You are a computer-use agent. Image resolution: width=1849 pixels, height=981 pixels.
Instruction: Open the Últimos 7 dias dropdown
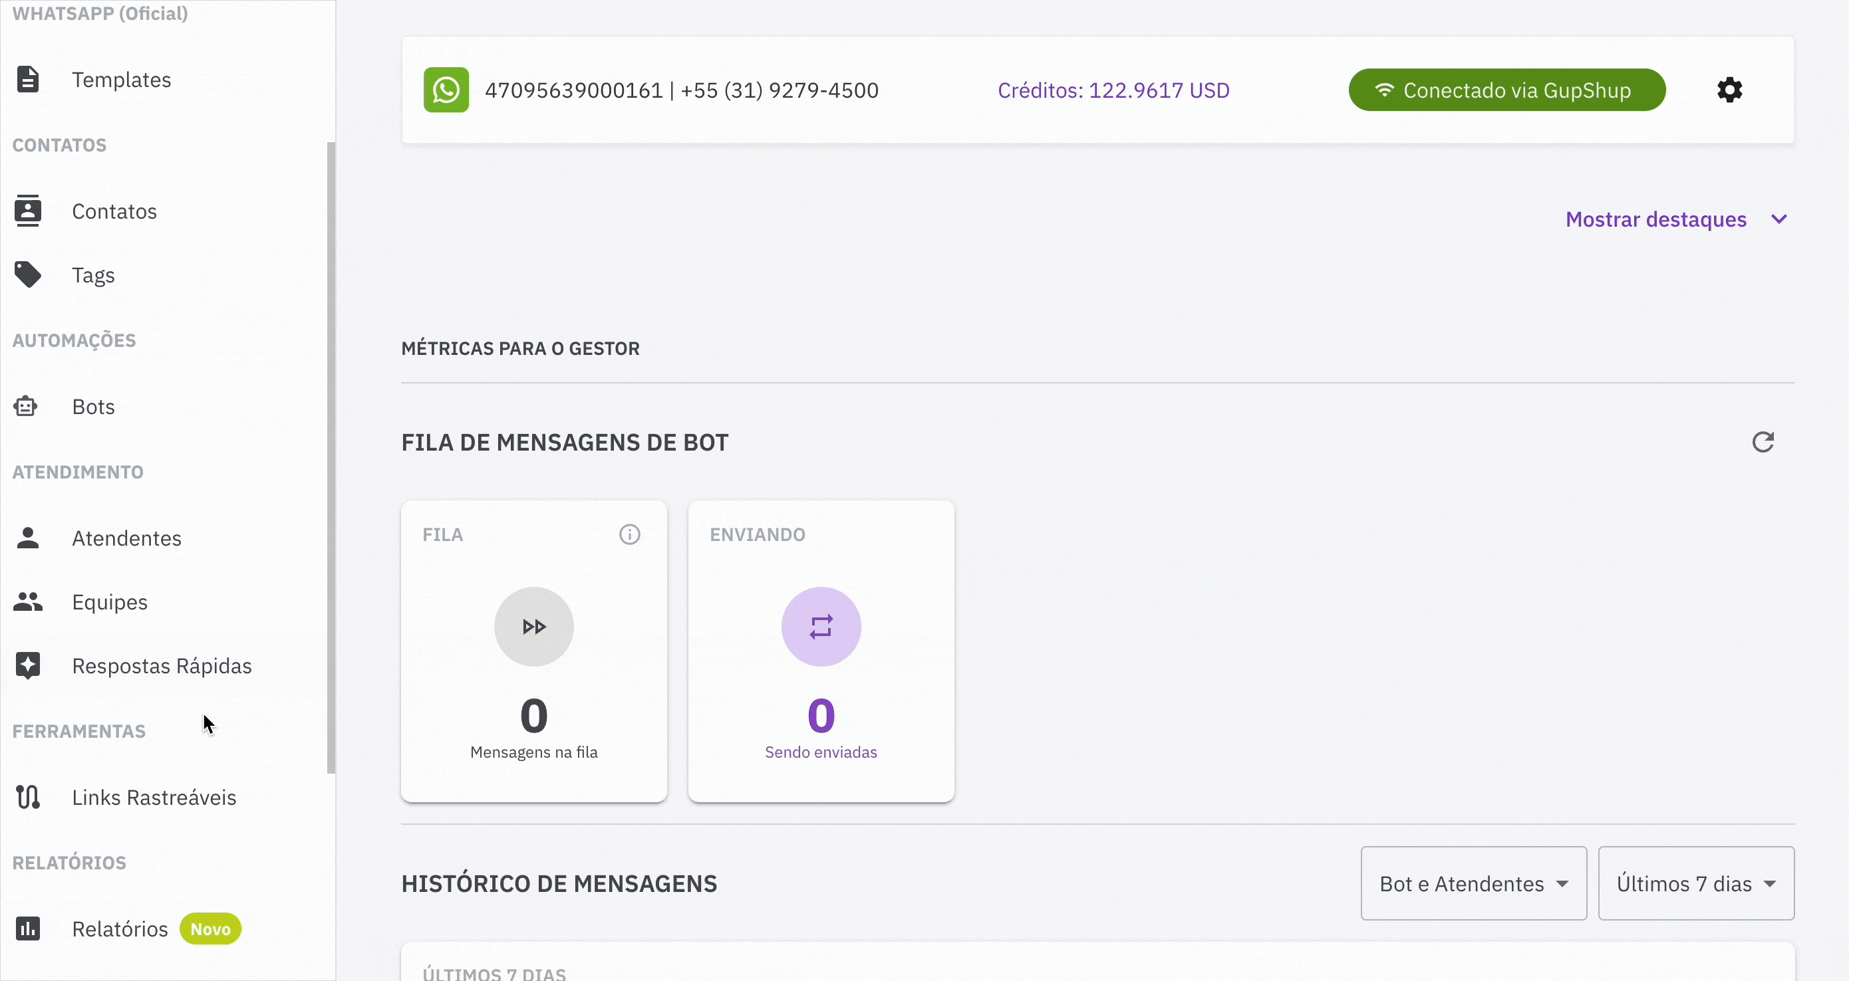(1695, 883)
